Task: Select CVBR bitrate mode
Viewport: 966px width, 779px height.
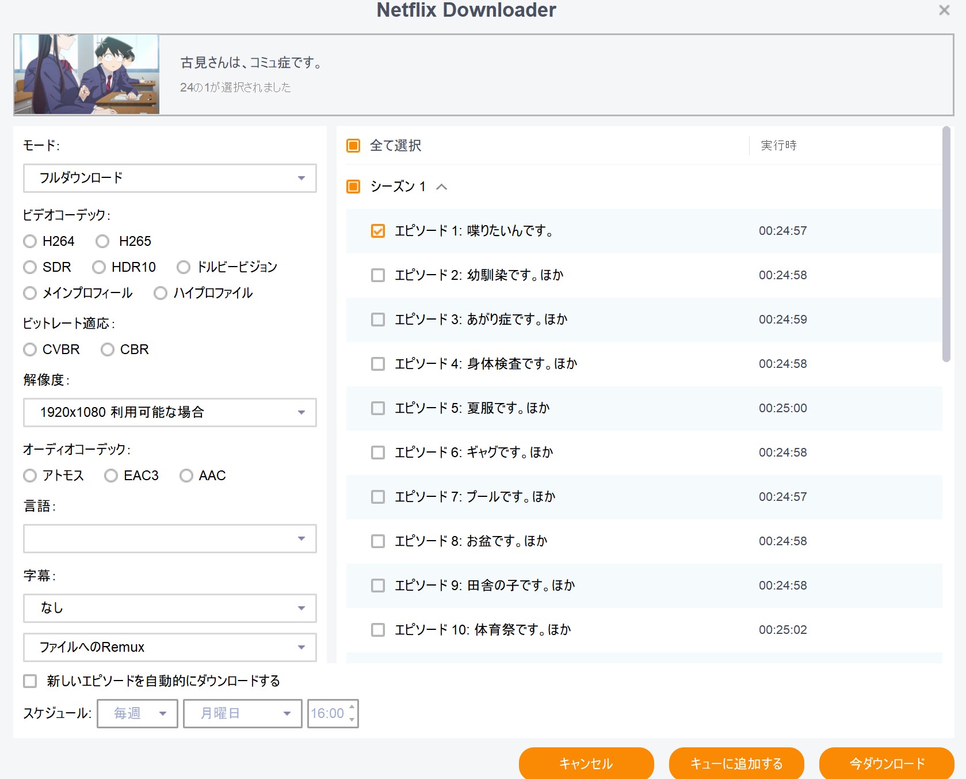Action: pyautogui.click(x=30, y=349)
